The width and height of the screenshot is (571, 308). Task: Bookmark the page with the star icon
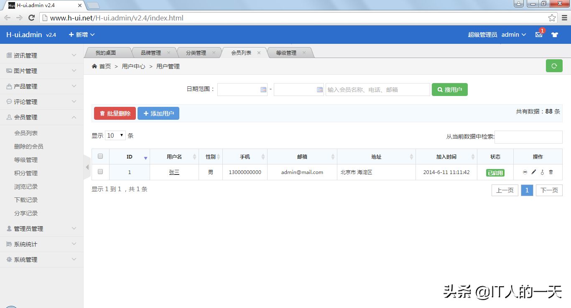tap(552, 18)
